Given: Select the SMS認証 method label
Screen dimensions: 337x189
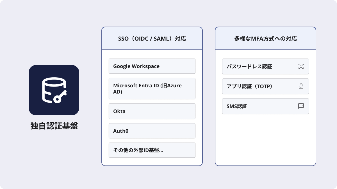Looking at the screenshot, I should pos(237,106).
